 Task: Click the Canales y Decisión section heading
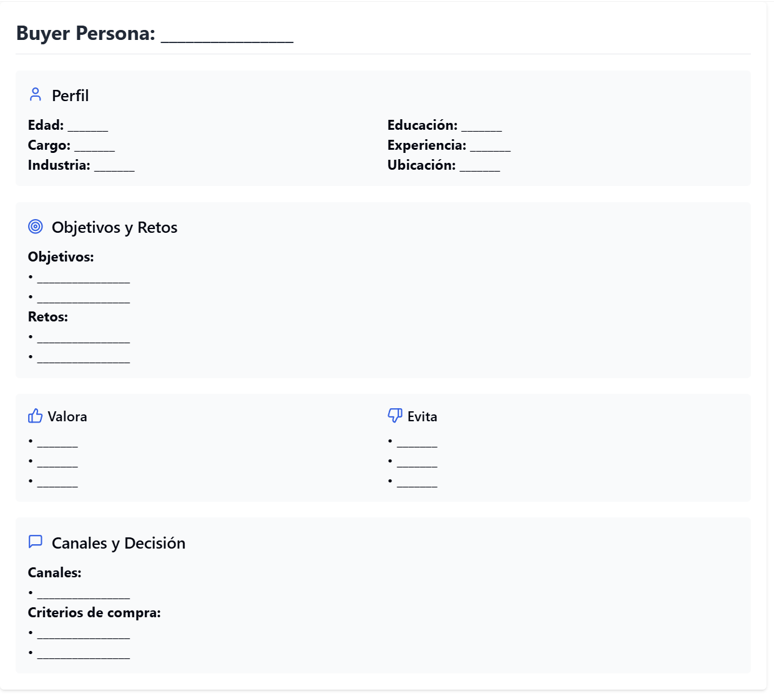click(119, 543)
